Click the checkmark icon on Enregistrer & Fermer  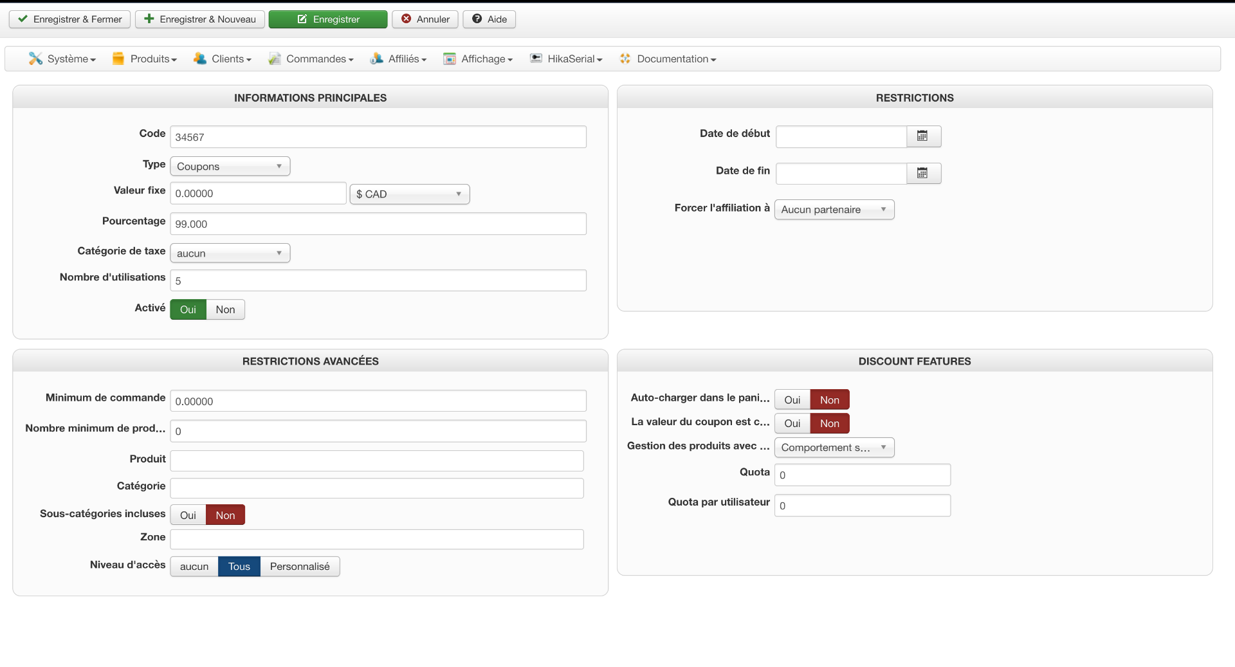(23, 19)
